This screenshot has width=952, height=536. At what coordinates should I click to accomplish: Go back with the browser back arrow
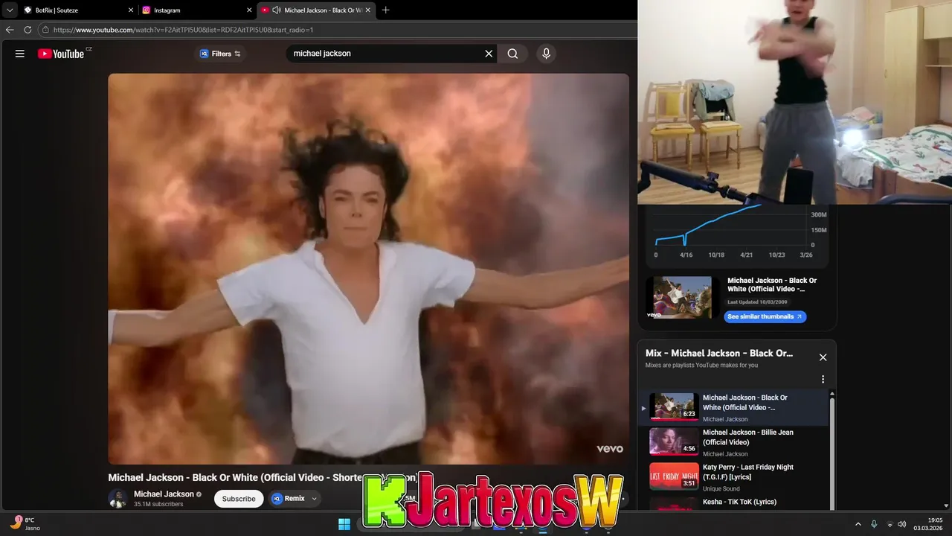pos(10,30)
